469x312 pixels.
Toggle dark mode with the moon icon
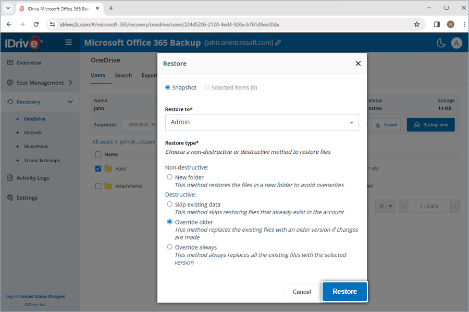tap(440, 43)
